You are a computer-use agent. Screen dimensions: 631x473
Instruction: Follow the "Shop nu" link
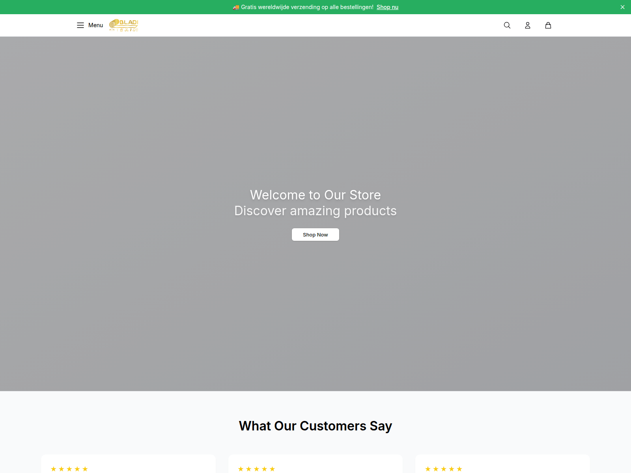click(x=387, y=7)
